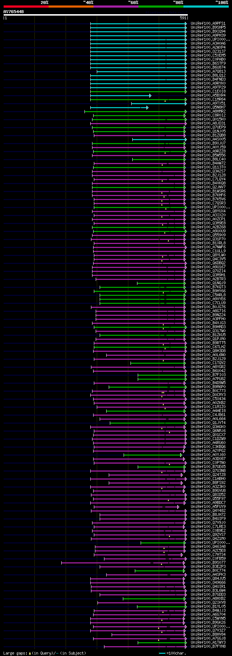Select the UniRef100_Q9ZVS7 label
Image resolution: width=232 pixels, height=656 pixels.
coord(208,534)
